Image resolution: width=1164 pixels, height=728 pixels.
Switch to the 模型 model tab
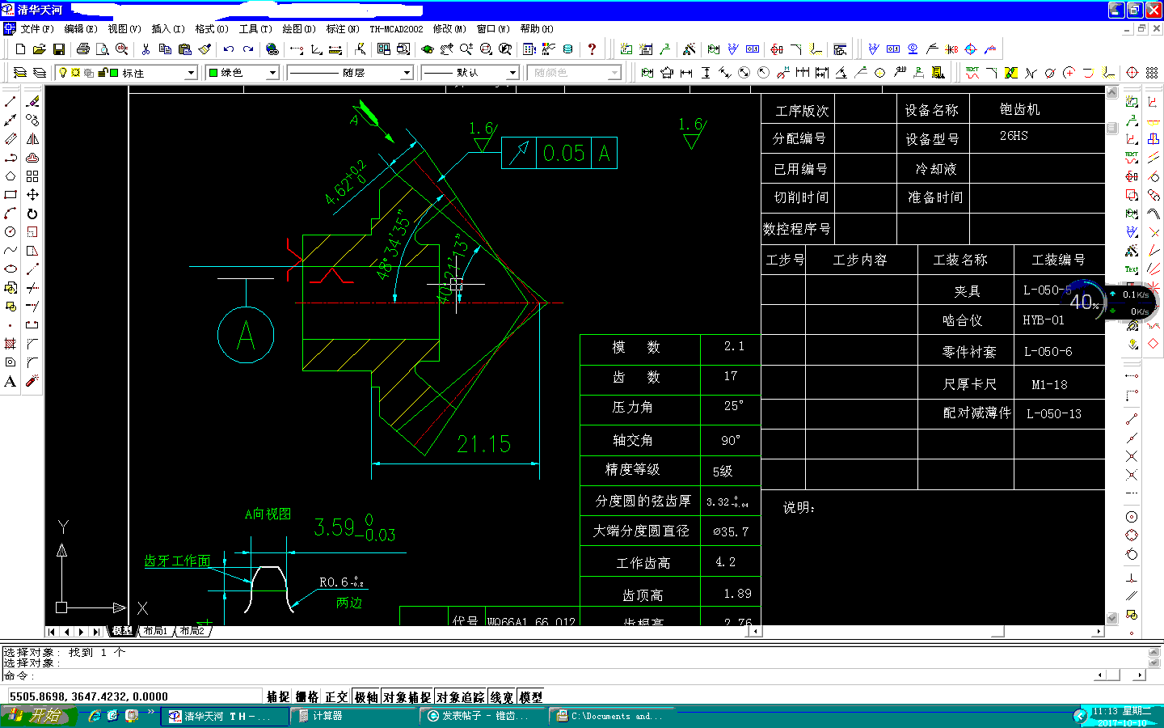(122, 631)
